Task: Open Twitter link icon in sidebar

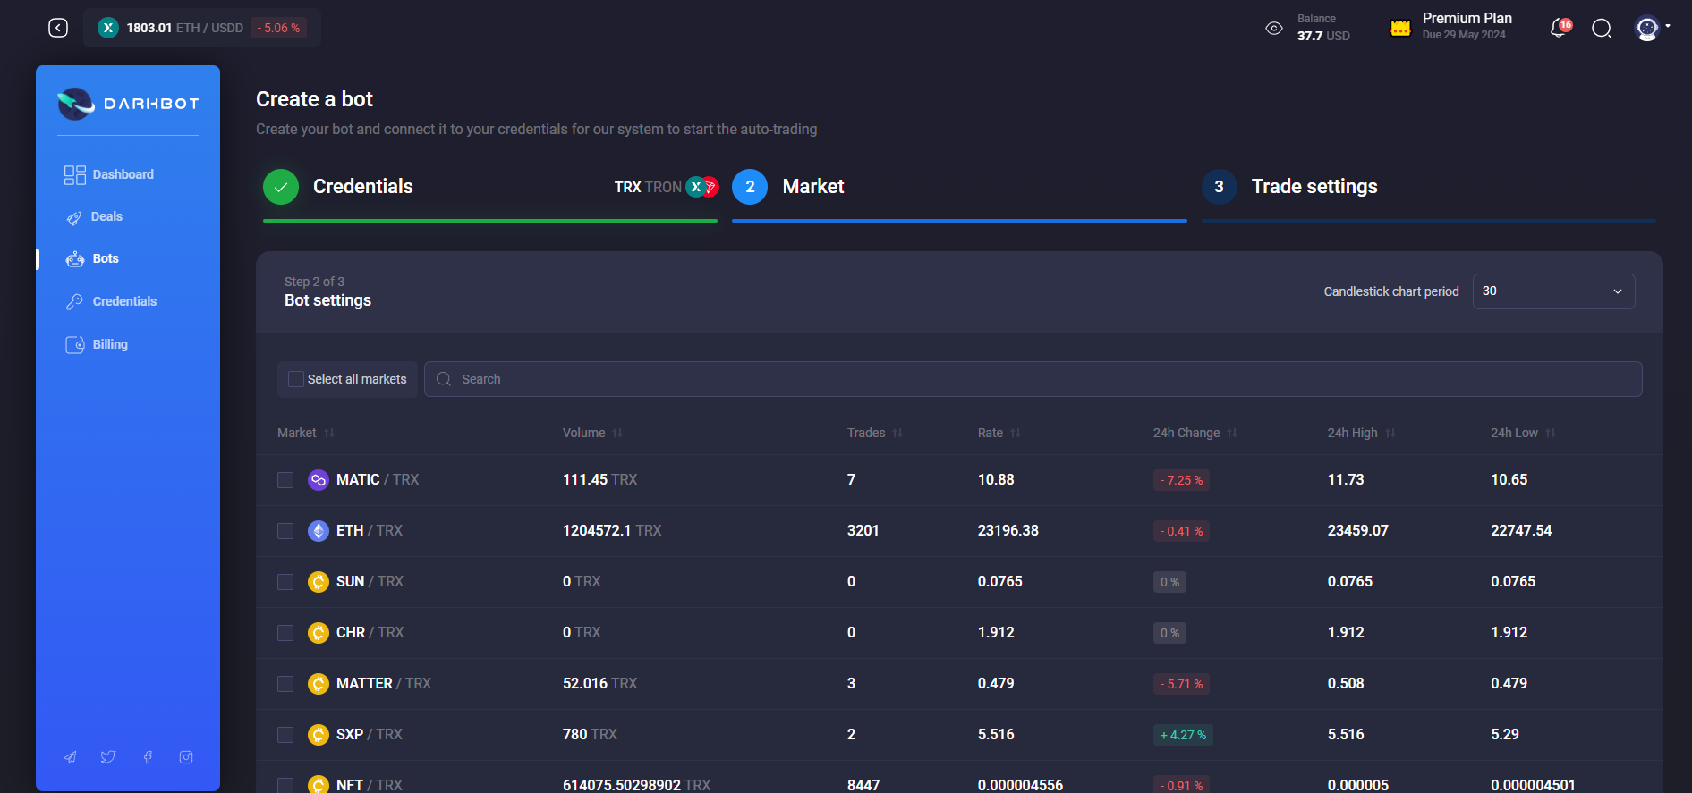Action: click(x=108, y=757)
